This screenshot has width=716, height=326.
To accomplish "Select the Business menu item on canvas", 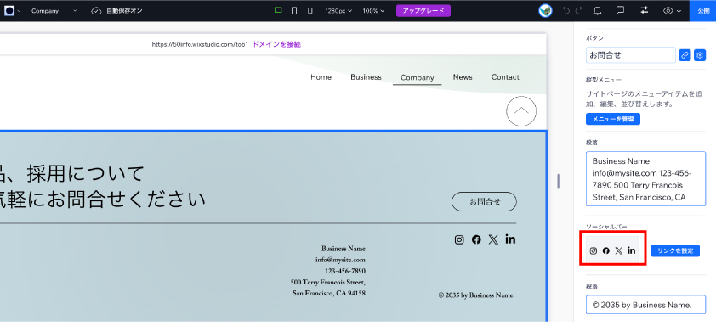I will tap(366, 77).
